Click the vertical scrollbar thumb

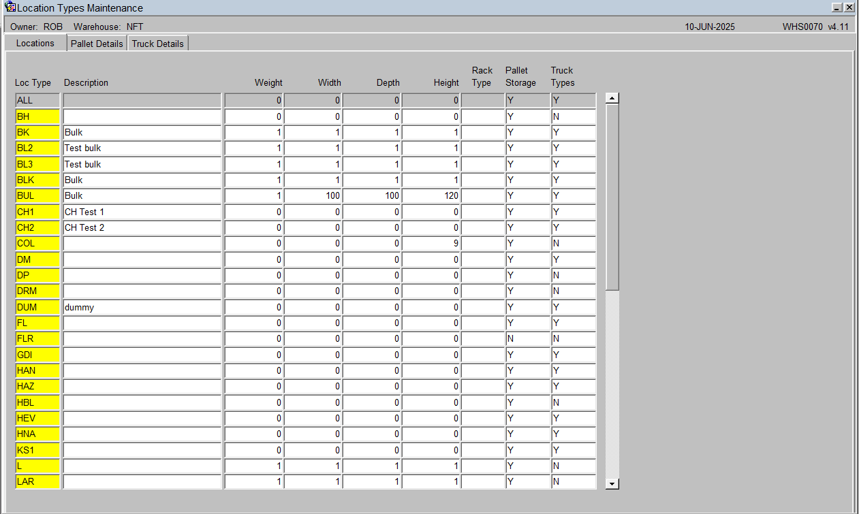click(x=612, y=197)
